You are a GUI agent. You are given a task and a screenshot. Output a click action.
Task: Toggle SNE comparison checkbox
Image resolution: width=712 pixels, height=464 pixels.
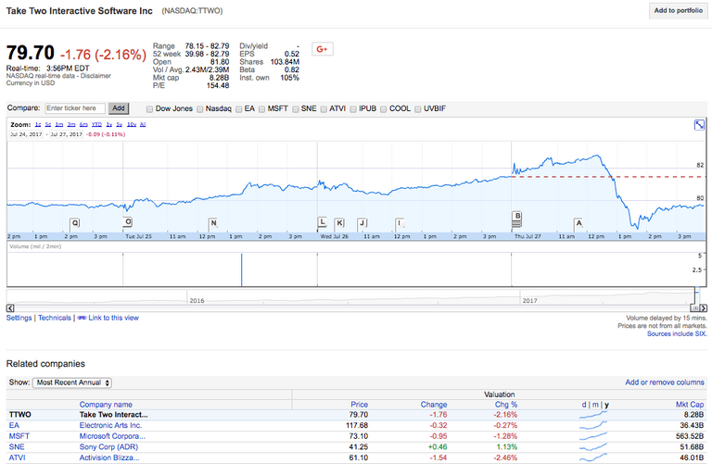pyautogui.click(x=296, y=109)
